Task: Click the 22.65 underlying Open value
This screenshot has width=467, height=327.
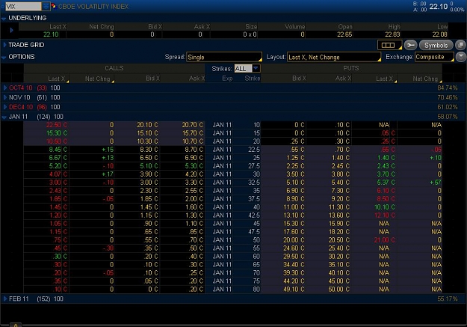Action: (x=344, y=34)
